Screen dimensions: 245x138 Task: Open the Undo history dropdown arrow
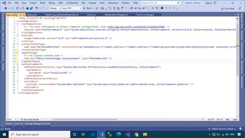pos(40,8)
